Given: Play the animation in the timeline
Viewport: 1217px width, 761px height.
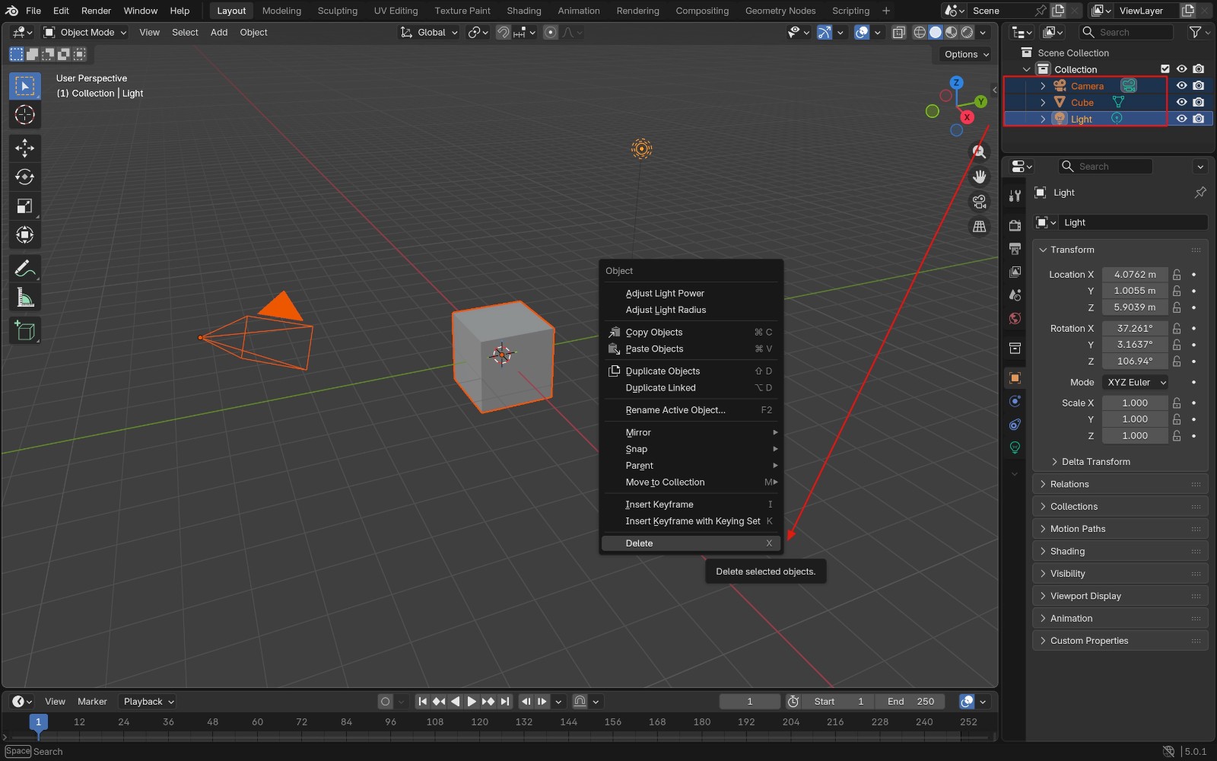Looking at the screenshot, I should click(472, 702).
